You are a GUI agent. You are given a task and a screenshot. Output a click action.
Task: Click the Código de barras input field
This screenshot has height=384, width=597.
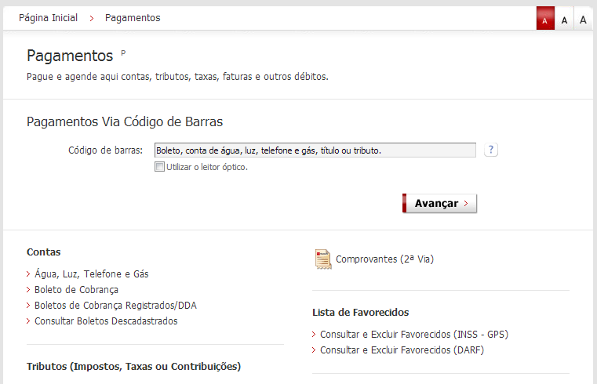tap(315, 150)
